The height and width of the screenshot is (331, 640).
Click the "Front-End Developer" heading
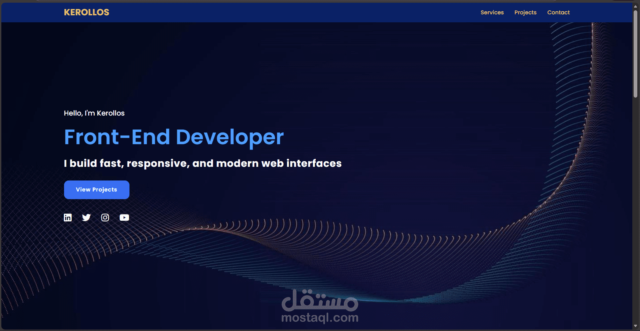[174, 137]
